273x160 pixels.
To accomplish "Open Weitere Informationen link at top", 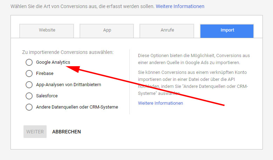I will [x=180, y=6].
